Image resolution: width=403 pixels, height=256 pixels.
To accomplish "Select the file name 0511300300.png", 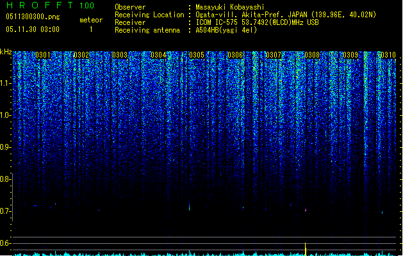I will tap(33, 17).
